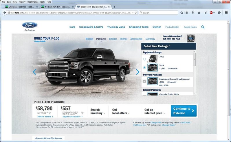
Task: Open the Cars navigation menu
Action: click(72, 27)
